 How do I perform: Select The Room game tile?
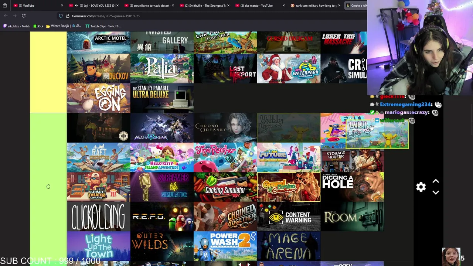(x=352, y=216)
